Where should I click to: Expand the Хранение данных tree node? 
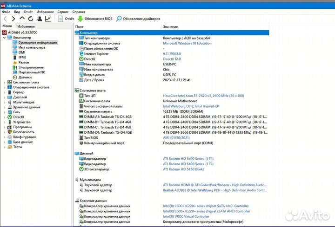click(4, 107)
